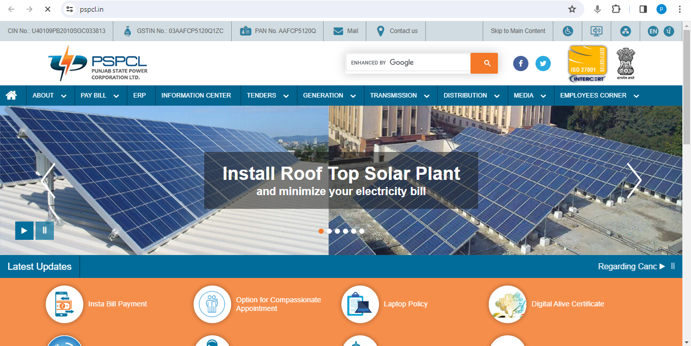Screen dimensions: 691x346
Task: Open the Mail link in top bar
Action: coord(345,31)
